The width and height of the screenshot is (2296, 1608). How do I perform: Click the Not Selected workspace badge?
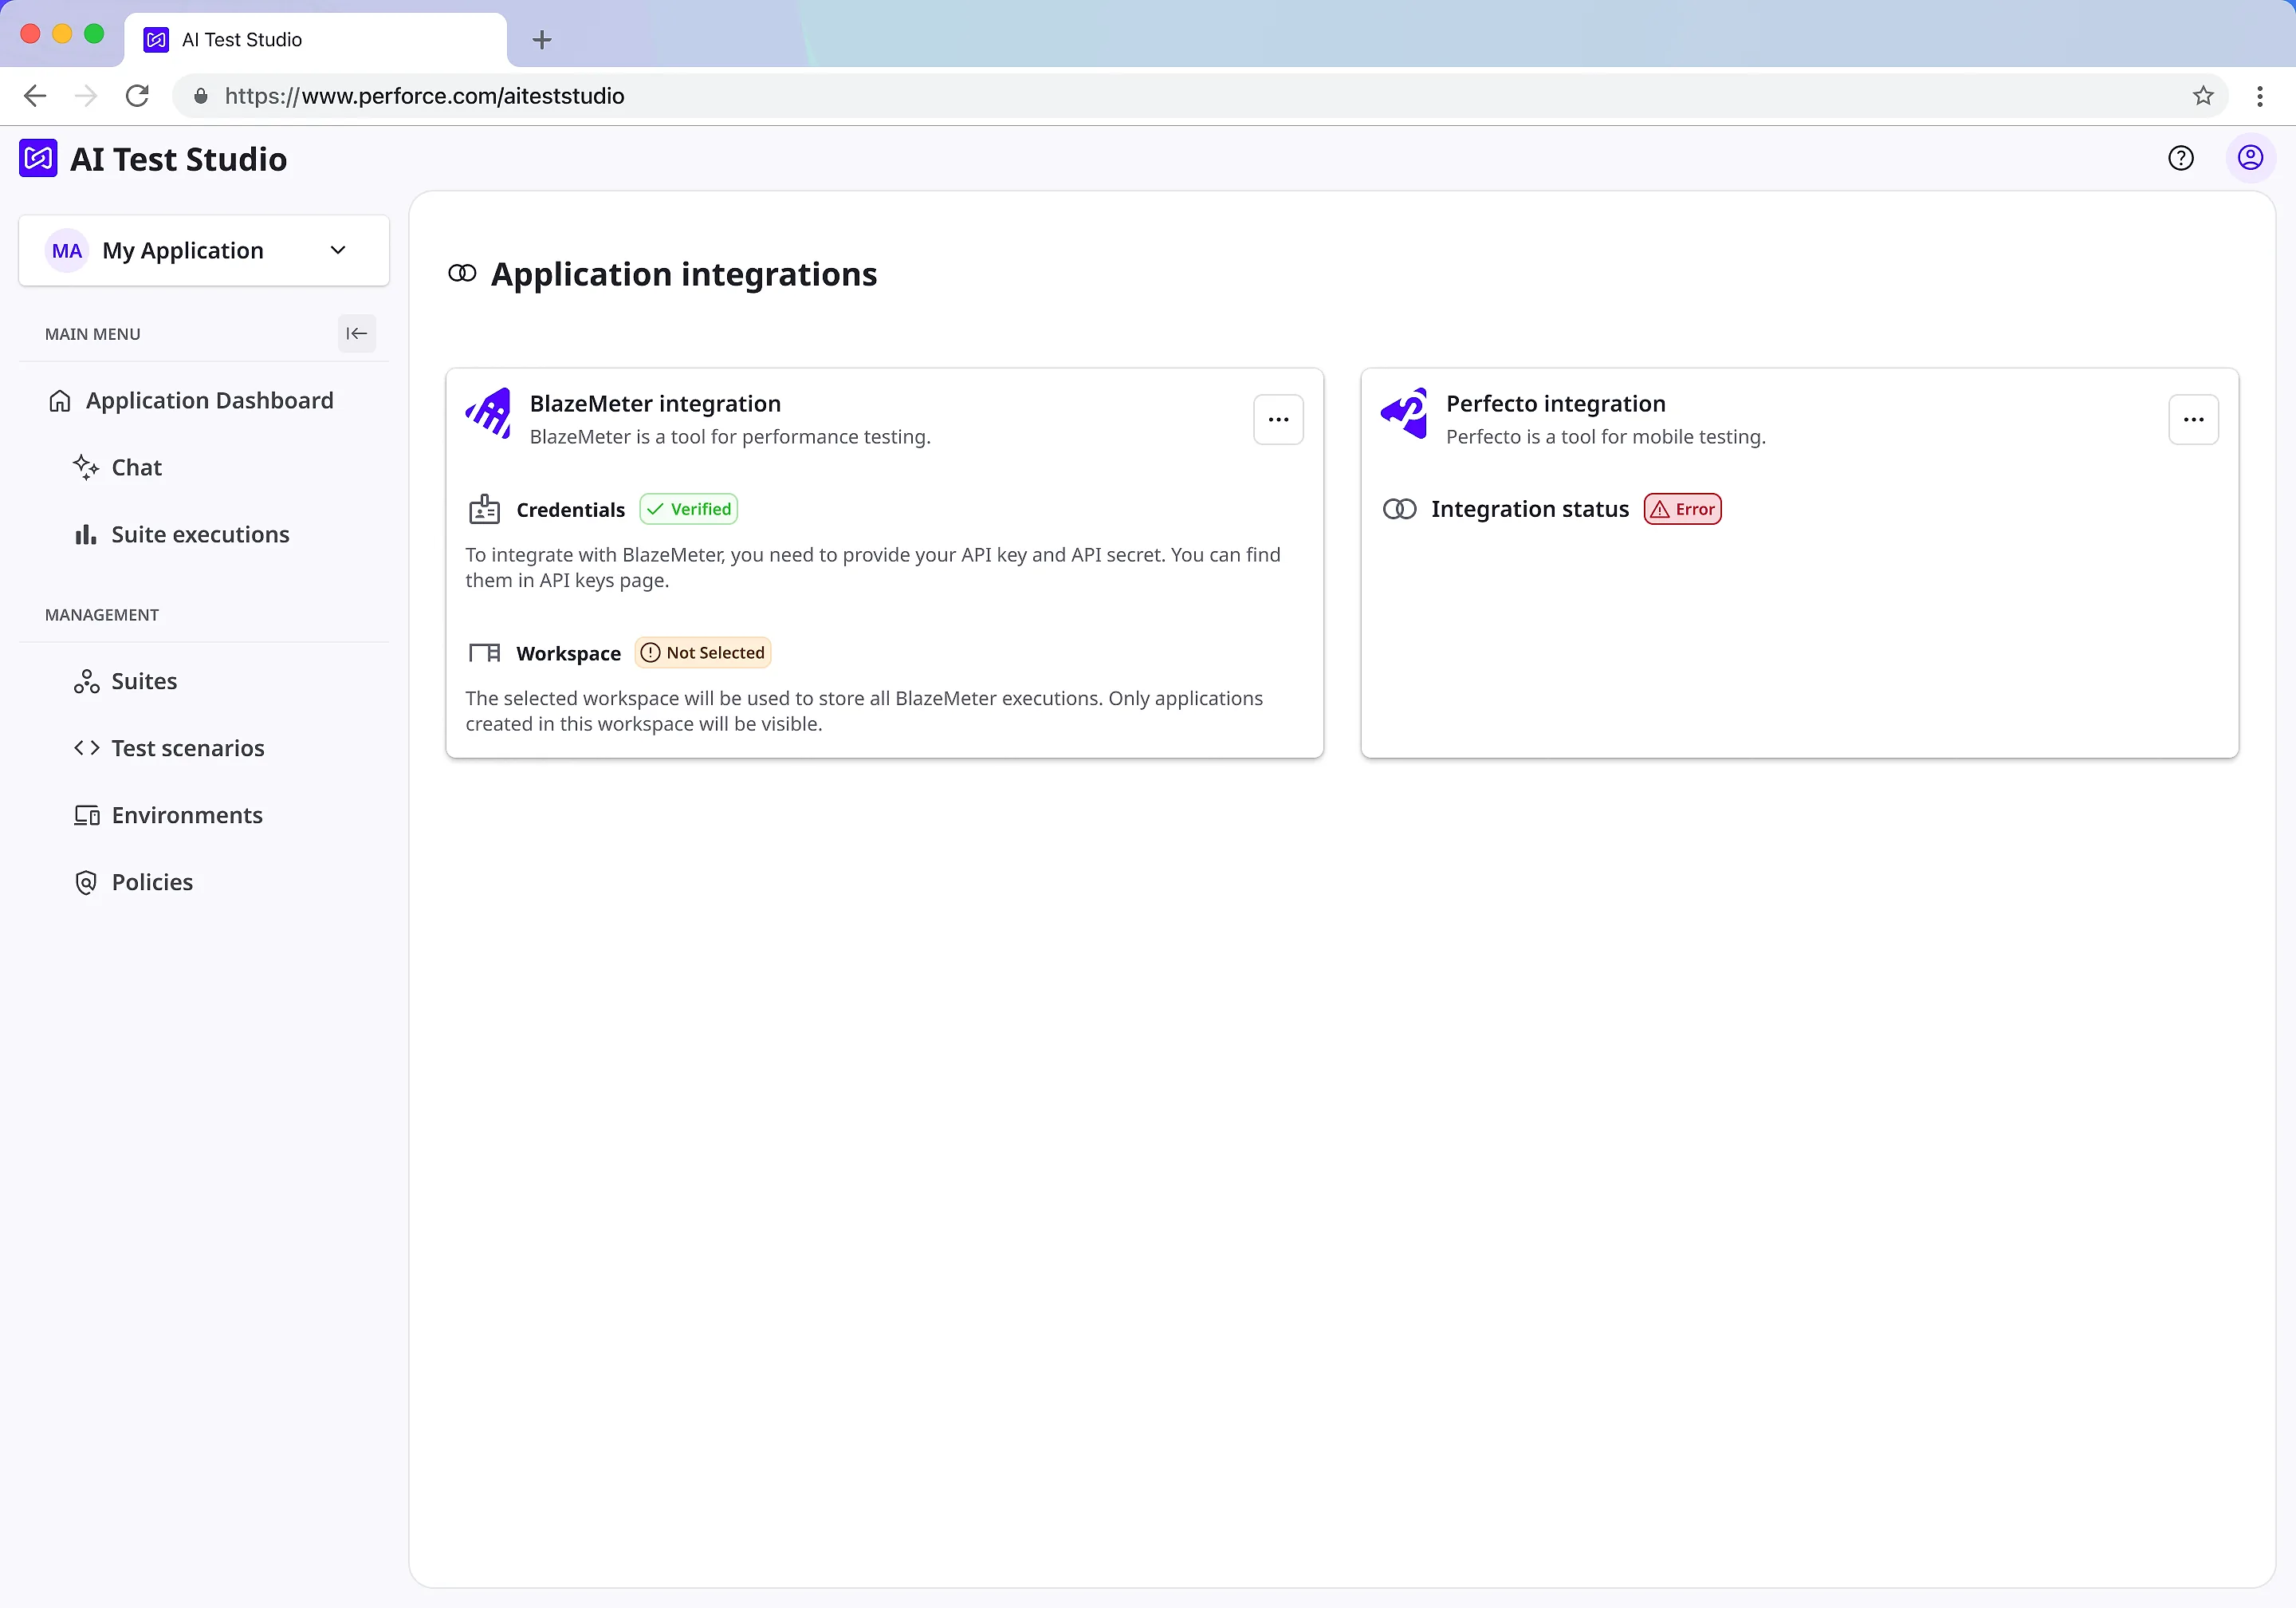[x=703, y=653]
